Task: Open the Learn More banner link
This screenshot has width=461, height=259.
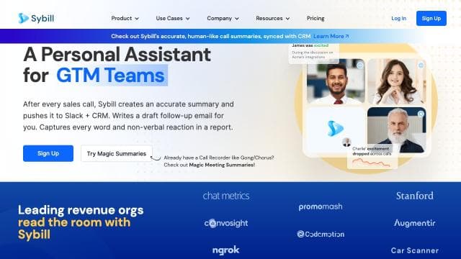Action: [331, 36]
